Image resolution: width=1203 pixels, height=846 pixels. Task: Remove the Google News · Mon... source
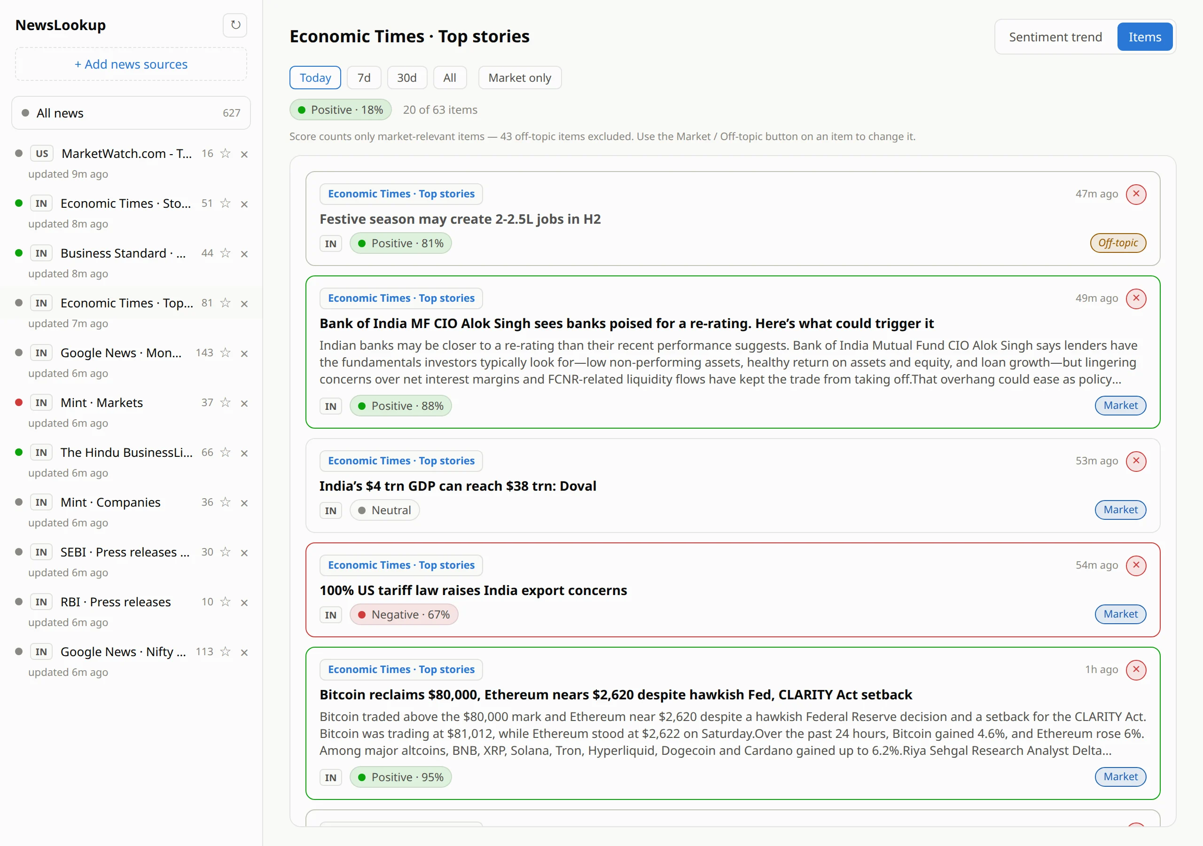click(244, 353)
